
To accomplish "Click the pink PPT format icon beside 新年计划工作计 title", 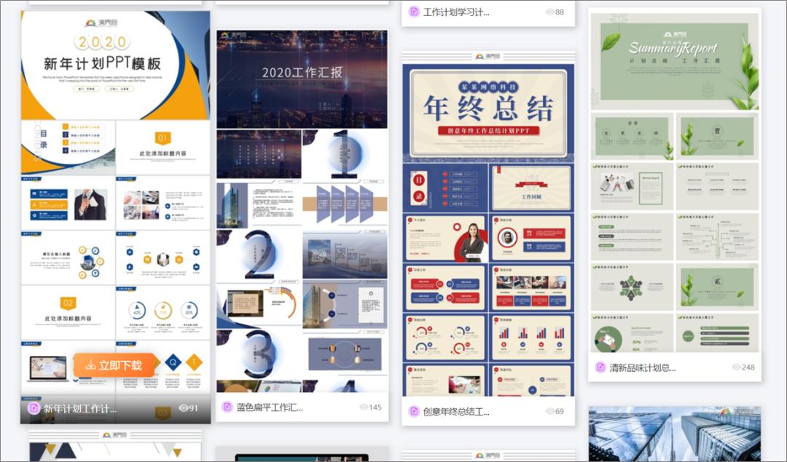I will pos(32,408).
